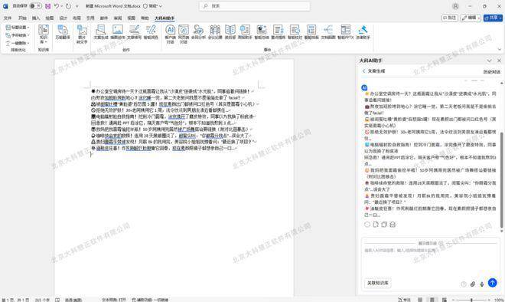Open the 会议记录 meeting notes tool

click(215, 32)
